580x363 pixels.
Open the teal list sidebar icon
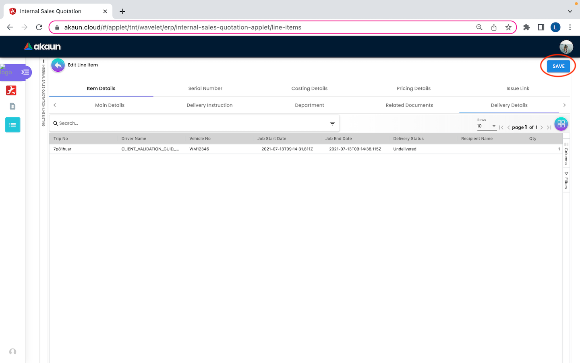12,125
